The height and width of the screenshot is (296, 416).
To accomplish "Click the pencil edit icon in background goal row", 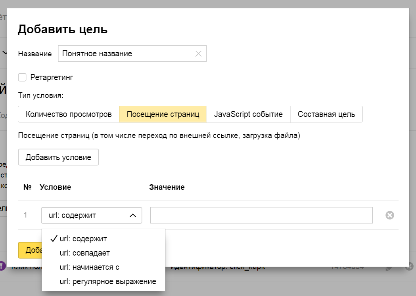I will point(389,268).
